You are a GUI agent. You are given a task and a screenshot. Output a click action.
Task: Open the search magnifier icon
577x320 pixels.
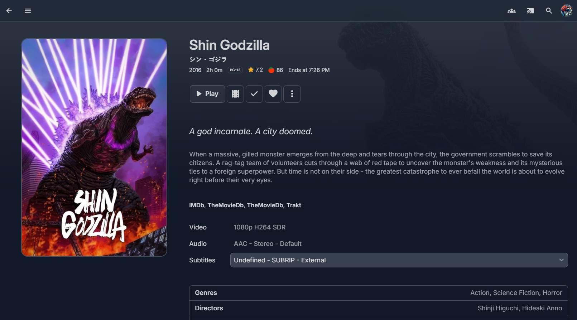[x=549, y=11]
